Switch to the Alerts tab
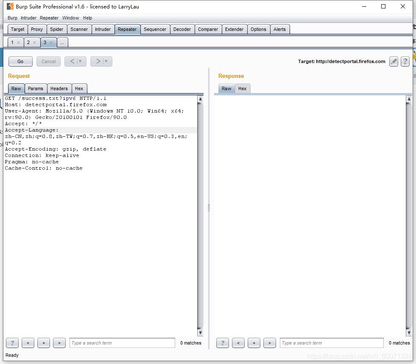This screenshot has width=416, height=364. click(279, 29)
